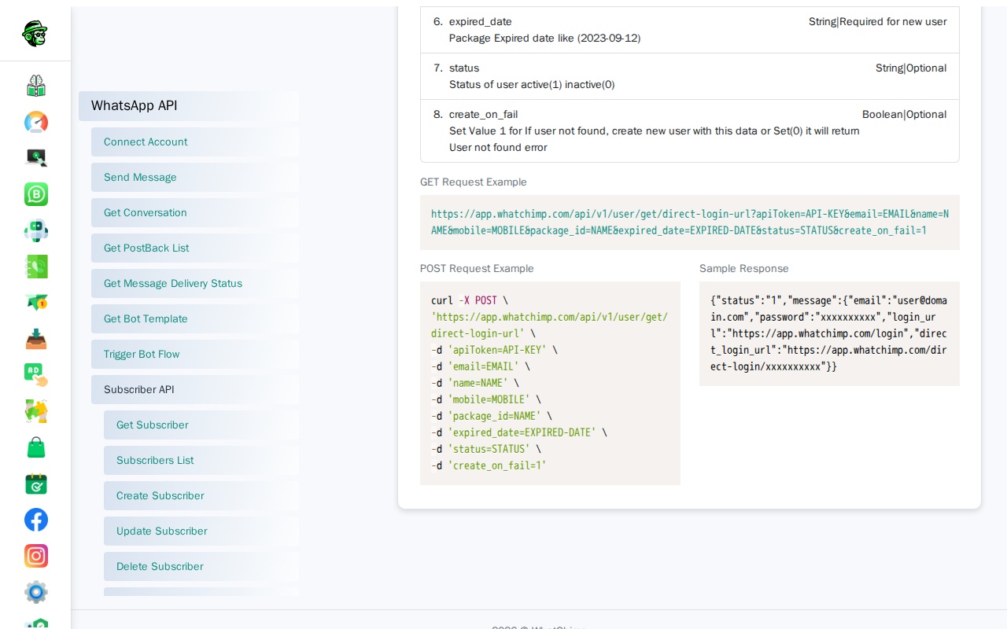Click the 'GET Request Example' heading

tap(474, 182)
